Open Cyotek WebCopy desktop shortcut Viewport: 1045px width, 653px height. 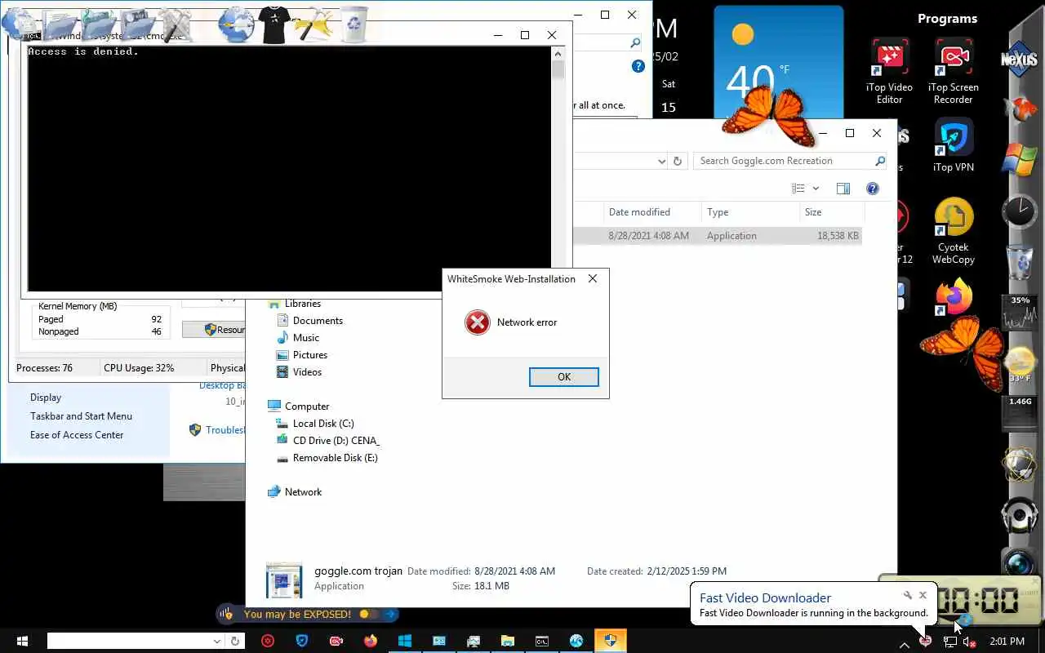click(953, 231)
